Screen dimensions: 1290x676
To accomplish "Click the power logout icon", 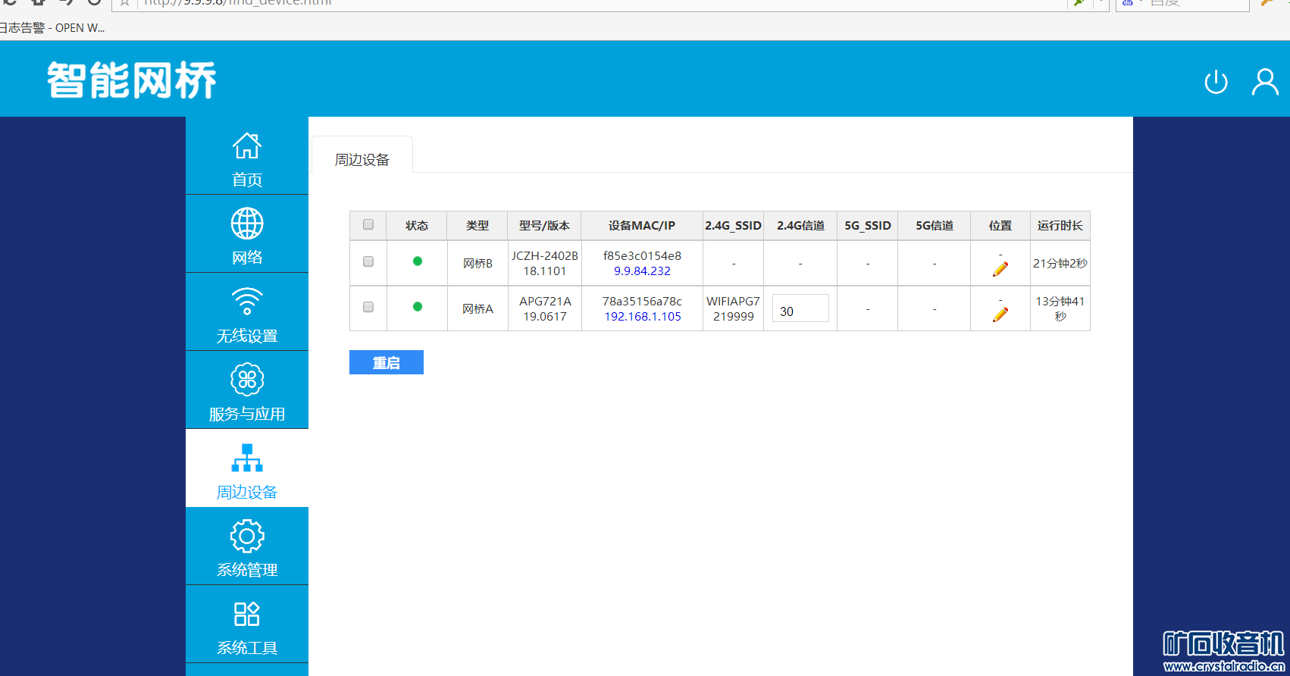I will (1216, 82).
